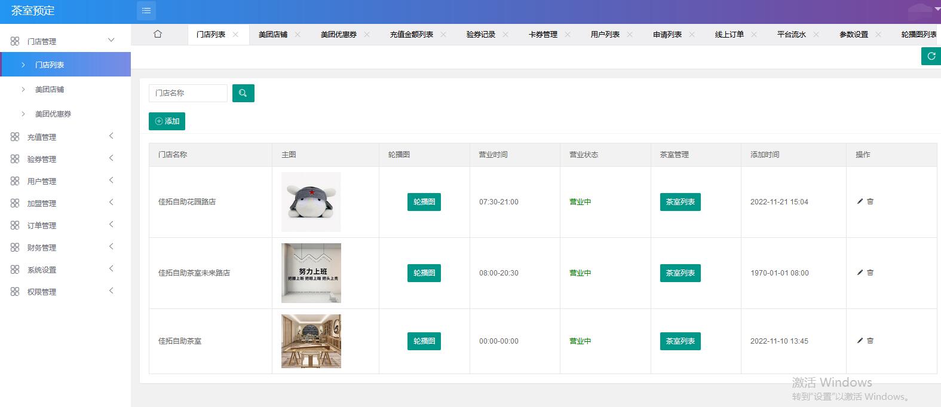The height and width of the screenshot is (407, 941).
Task: Collapse the 门店管理 menu chevron
Action: (111, 40)
